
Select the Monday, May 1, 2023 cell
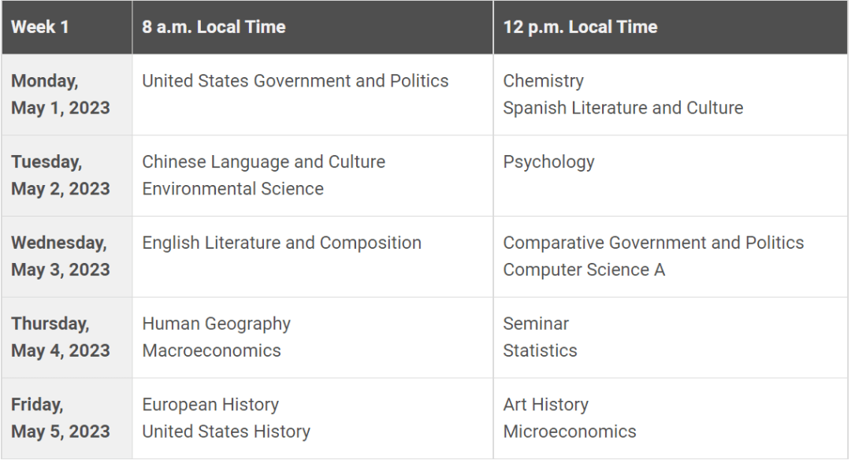pyautogui.click(x=61, y=94)
